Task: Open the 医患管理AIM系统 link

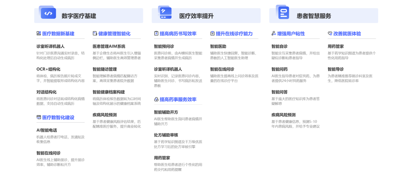Action: [x=109, y=46]
